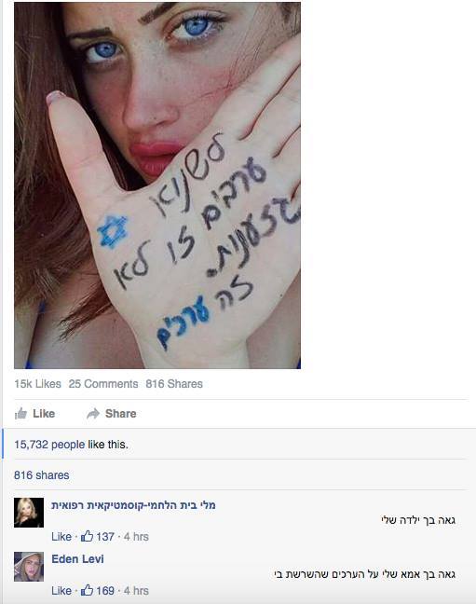
Task: Enlarge the posted photo of the written hand
Action: pos(157,185)
